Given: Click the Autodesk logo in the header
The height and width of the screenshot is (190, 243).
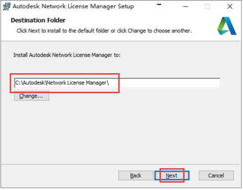Looking at the screenshot, I should point(228,26).
